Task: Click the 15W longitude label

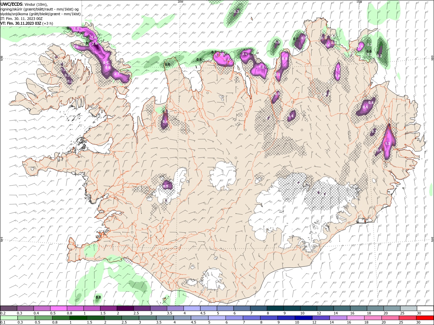Action: tap(359, 2)
